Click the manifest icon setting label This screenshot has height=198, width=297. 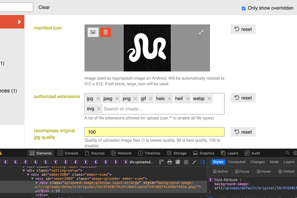pyautogui.click(x=48, y=28)
